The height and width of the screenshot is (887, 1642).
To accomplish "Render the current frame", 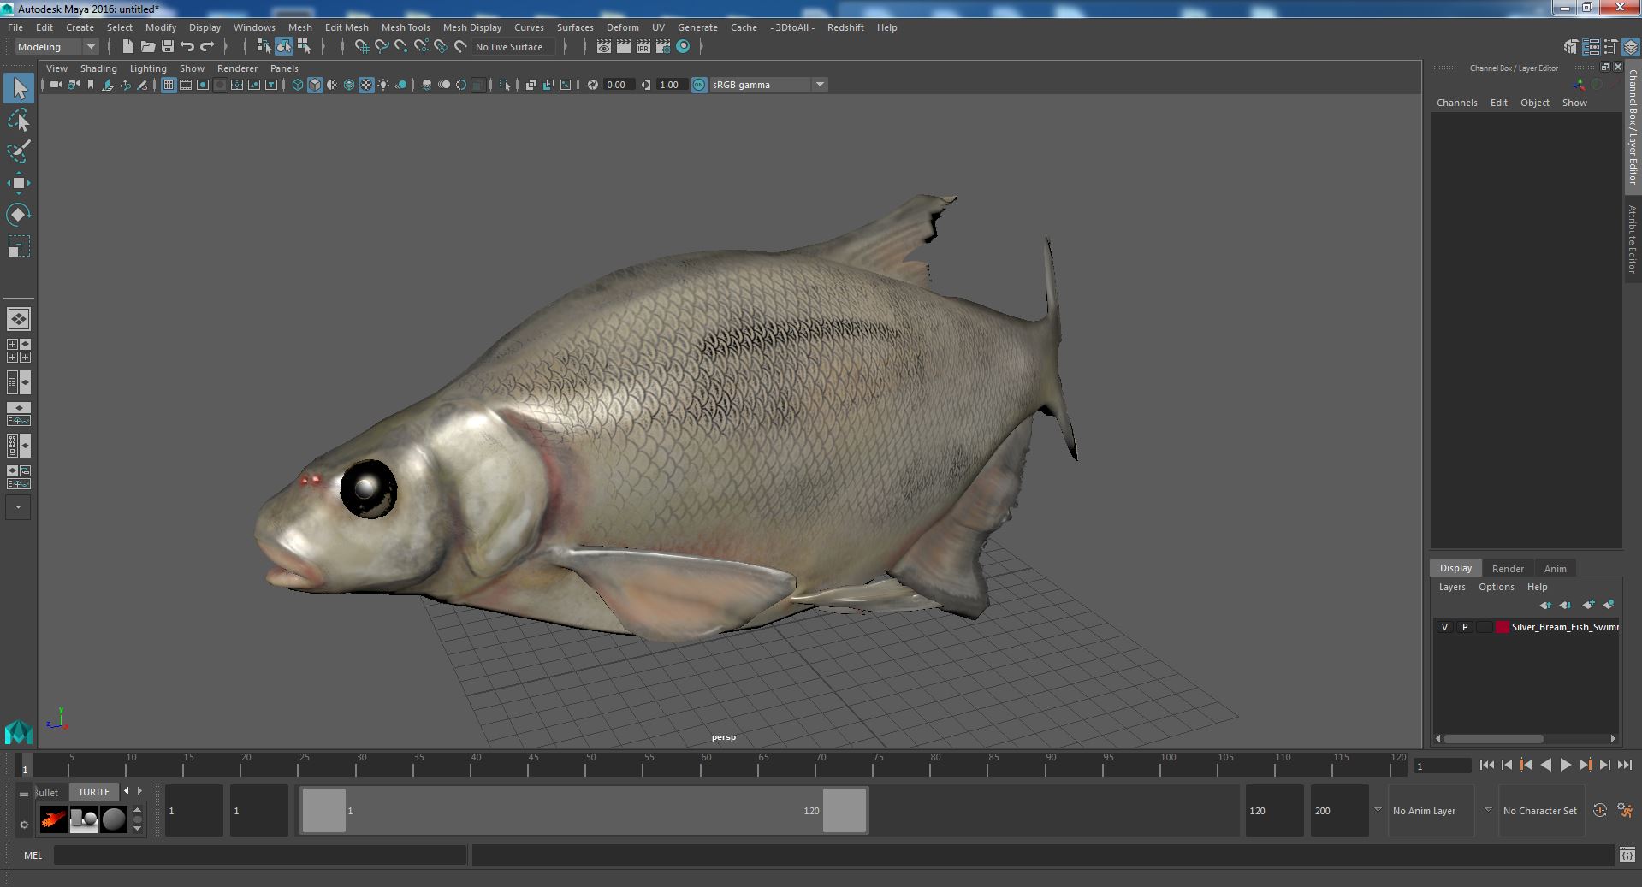I will (x=623, y=46).
